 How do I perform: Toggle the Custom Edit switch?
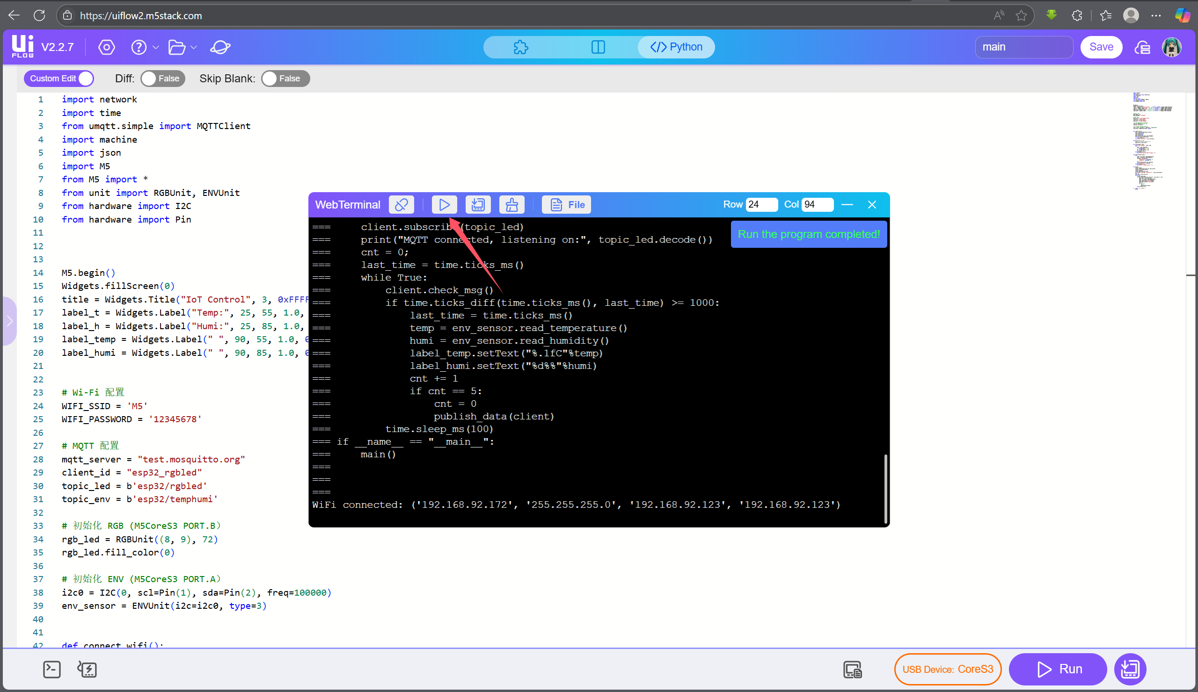pos(59,79)
